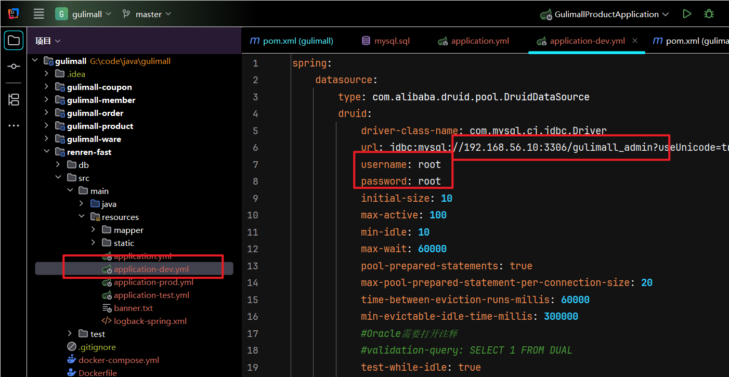Show more tool windows ellipsis icon
Image resolution: width=729 pixels, height=377 pixels.
[14, 125]
